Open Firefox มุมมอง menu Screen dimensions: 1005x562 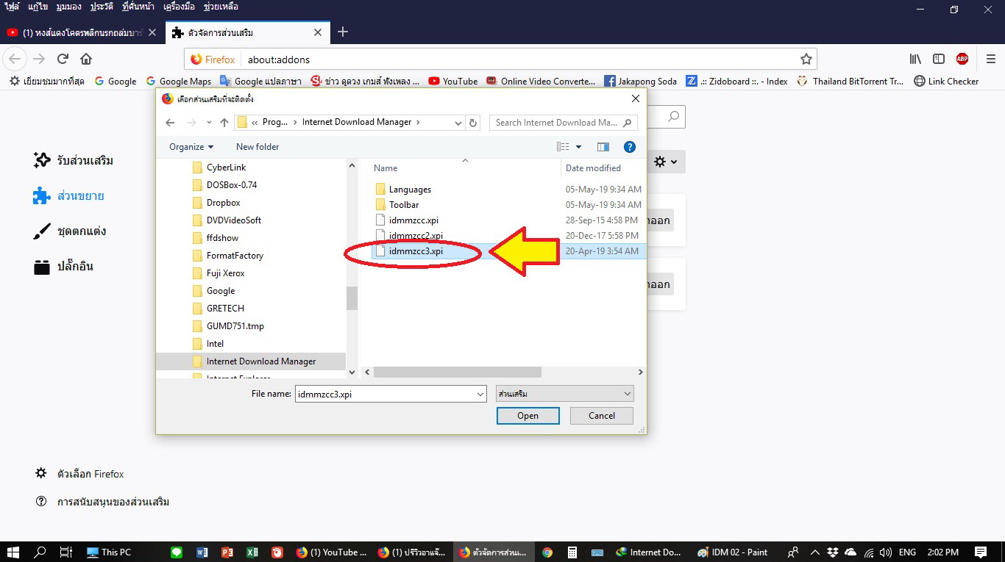tap(69, 7)
